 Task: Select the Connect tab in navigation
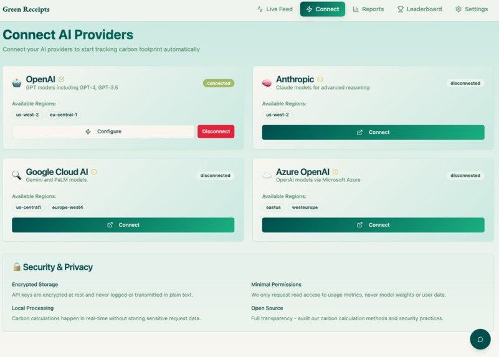coord(322,9)
